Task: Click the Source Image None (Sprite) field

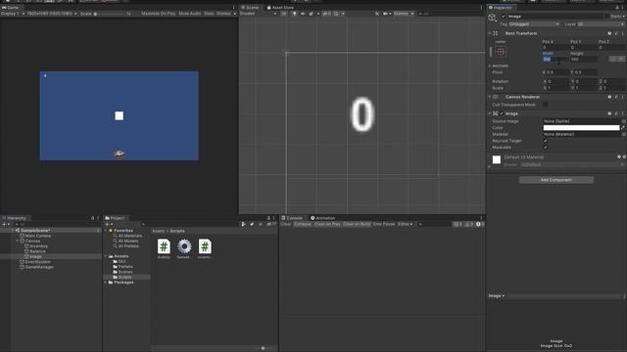Action: (x=581, y=121)
